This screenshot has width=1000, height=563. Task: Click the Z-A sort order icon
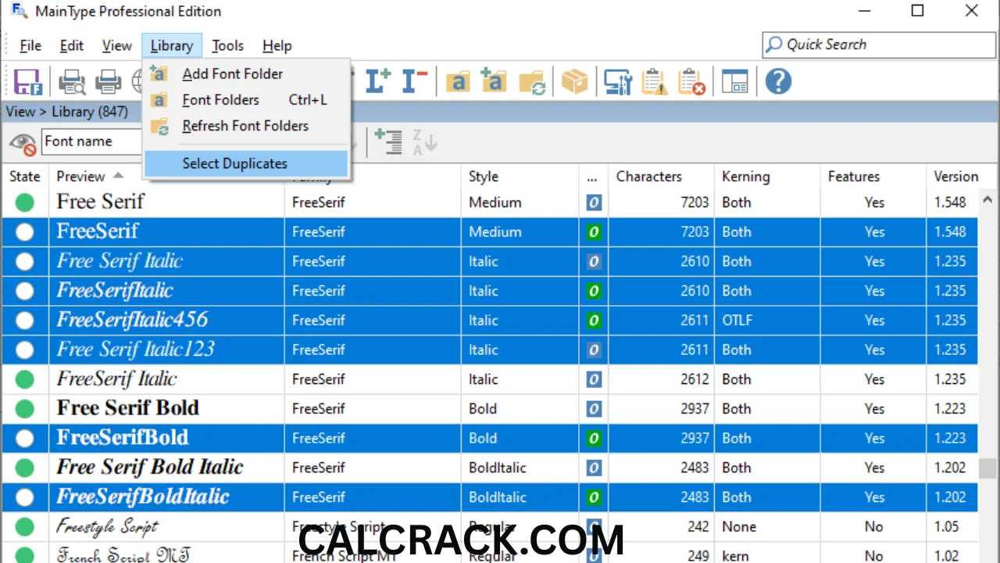[424, 142]
